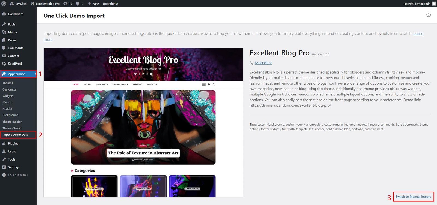
Task: Open Header submenu item
Action: click(7, 109)
